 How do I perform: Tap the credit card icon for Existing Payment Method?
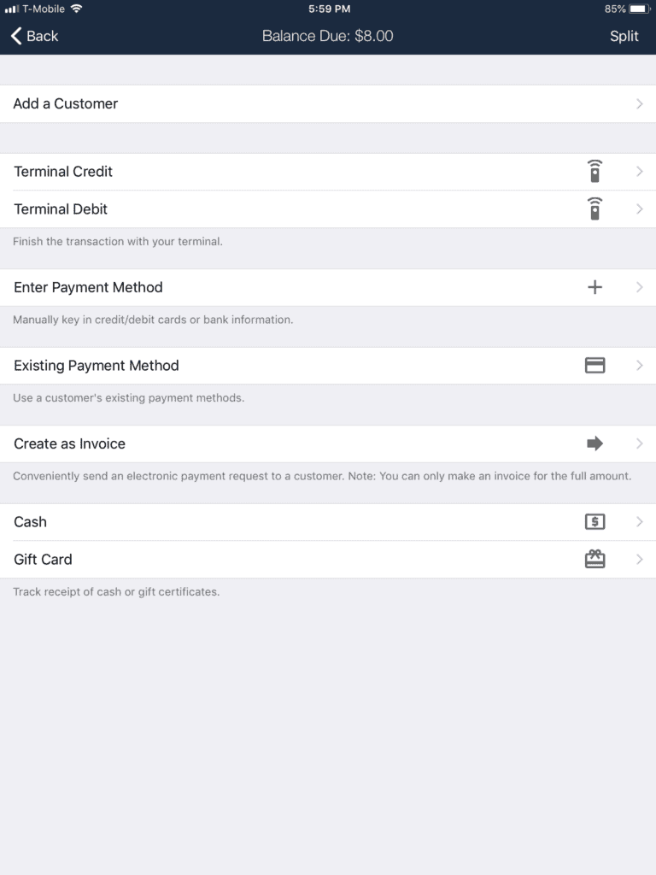tap(594, 365)
